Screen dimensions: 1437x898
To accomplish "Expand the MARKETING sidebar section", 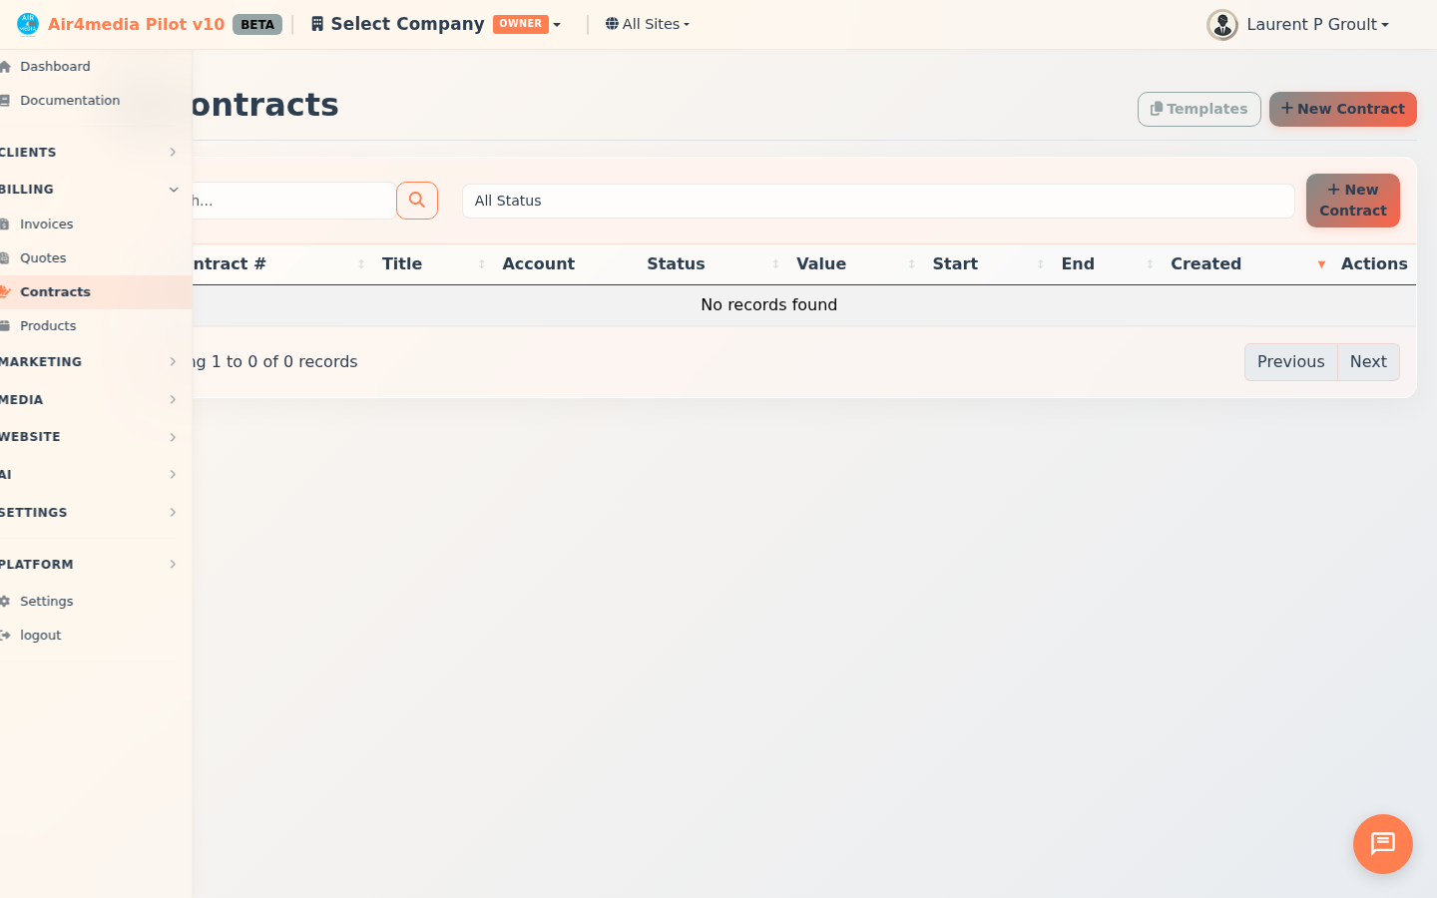I will (90, 362).
